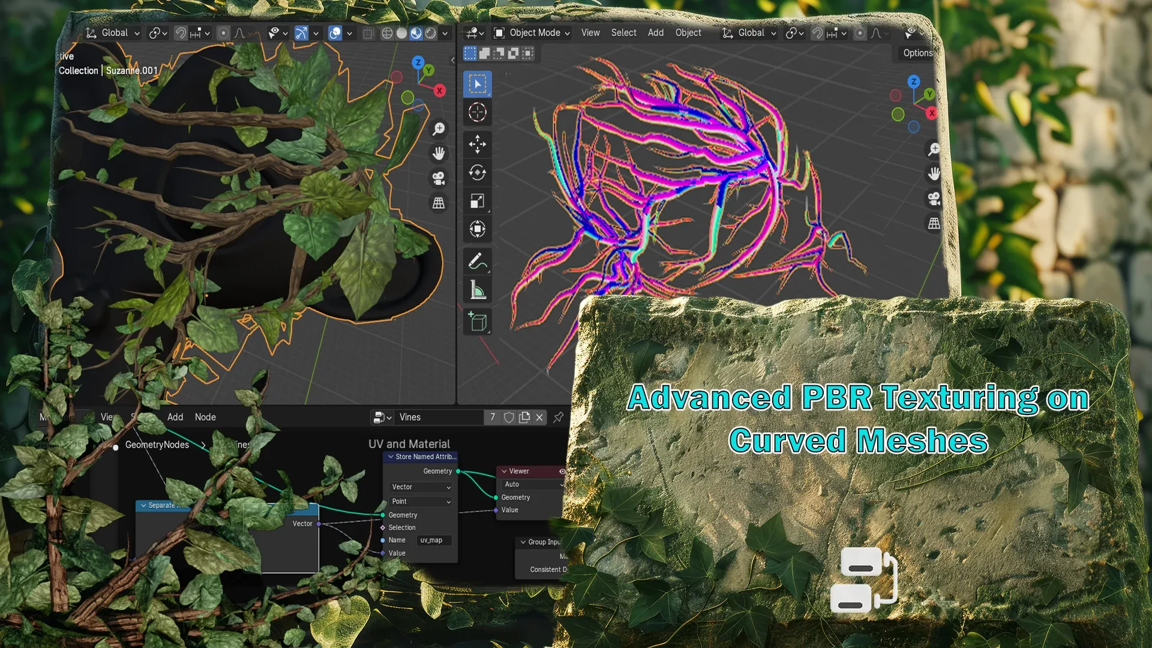This screenshot has height=648, width=1152.
Task: Select the Rotate tool in the toolbar
Action: tap(477, 173)
